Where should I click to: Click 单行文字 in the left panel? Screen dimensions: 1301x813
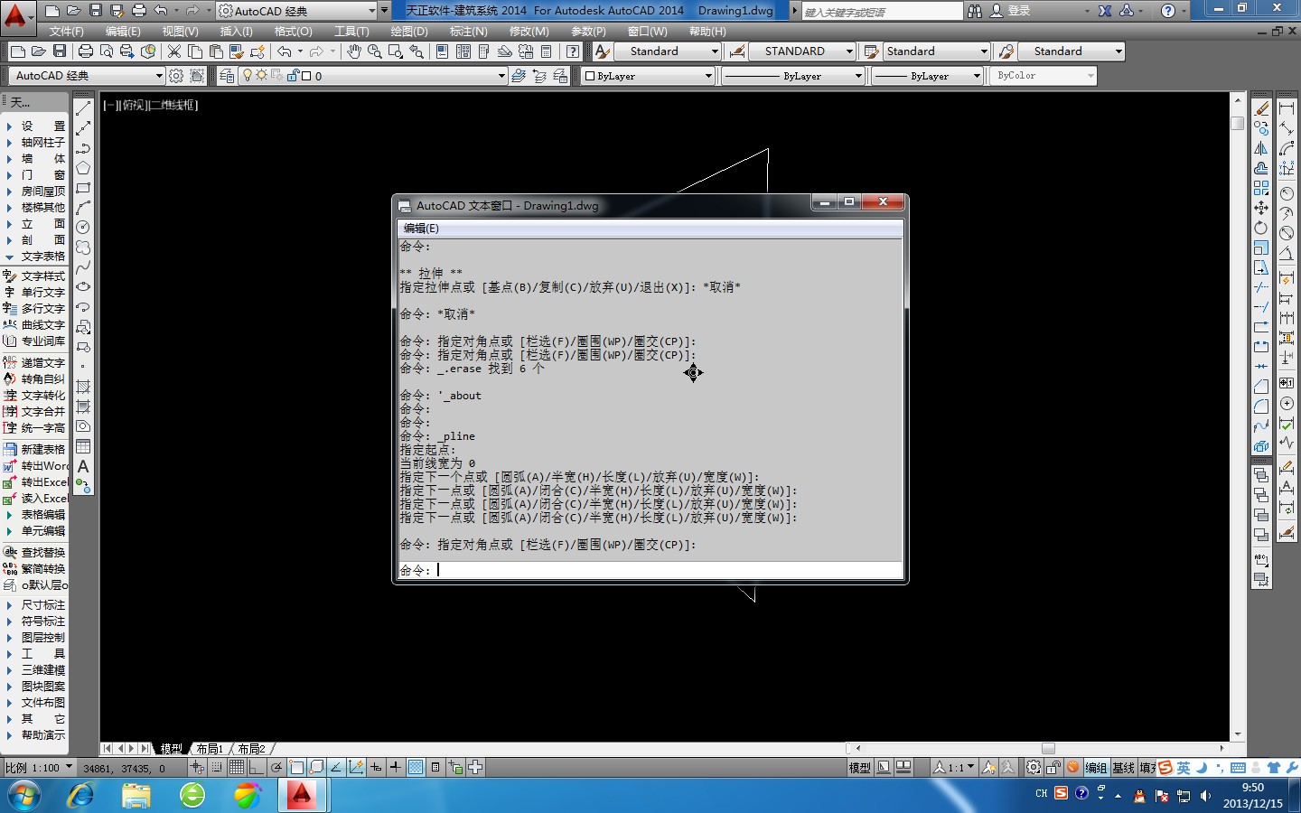tap(42, 293)
